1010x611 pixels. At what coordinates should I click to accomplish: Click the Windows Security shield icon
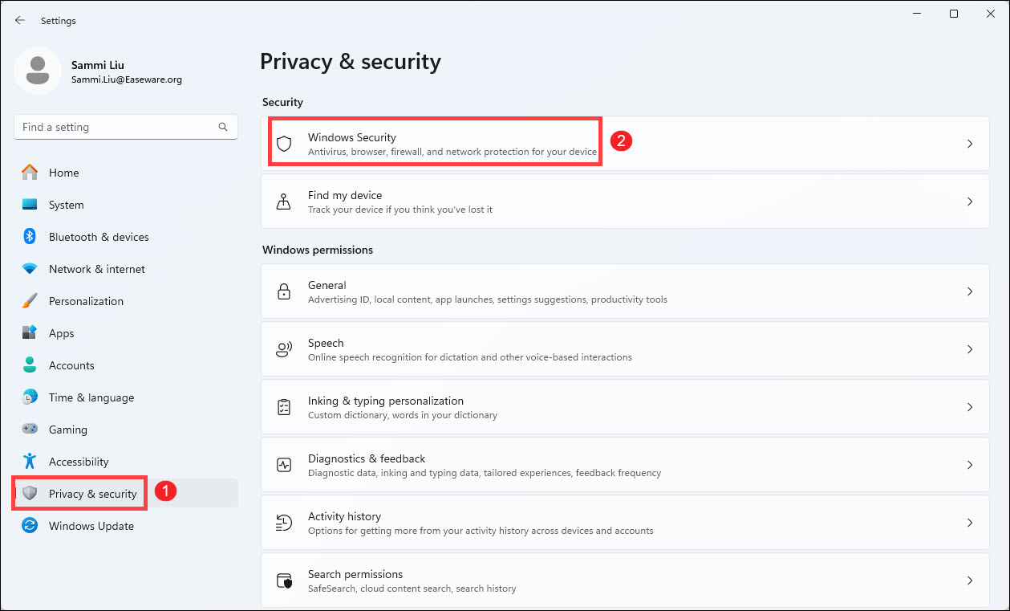coord(284,144)
